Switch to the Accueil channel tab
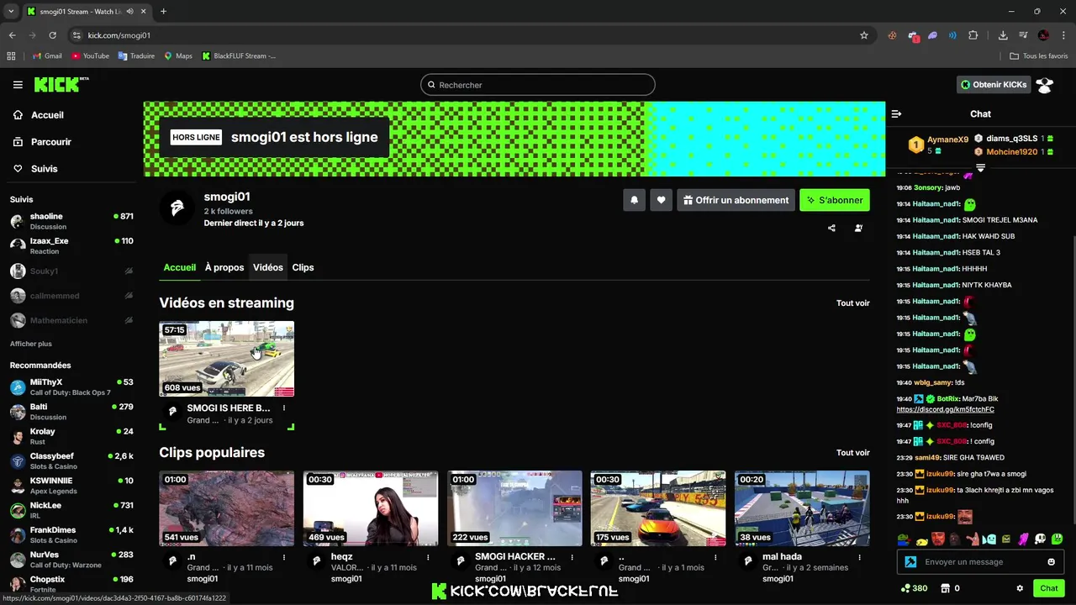 179,267
